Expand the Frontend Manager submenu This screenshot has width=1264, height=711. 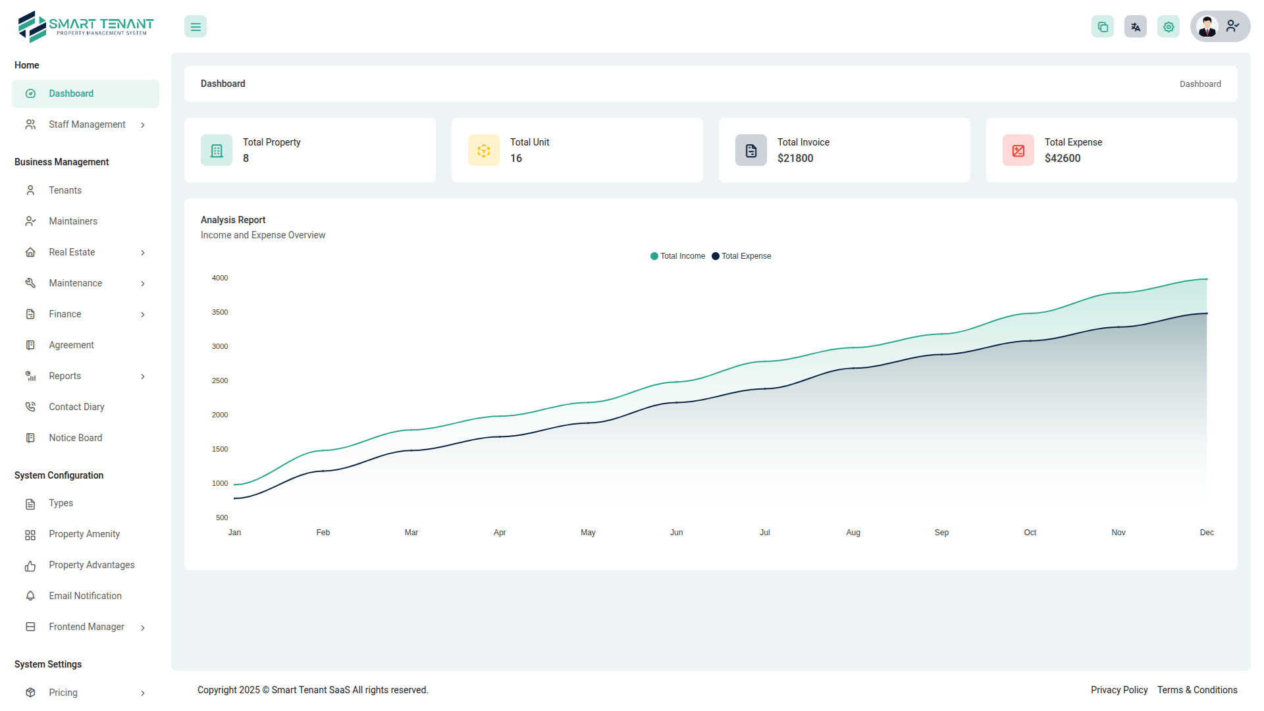point(142,627)
